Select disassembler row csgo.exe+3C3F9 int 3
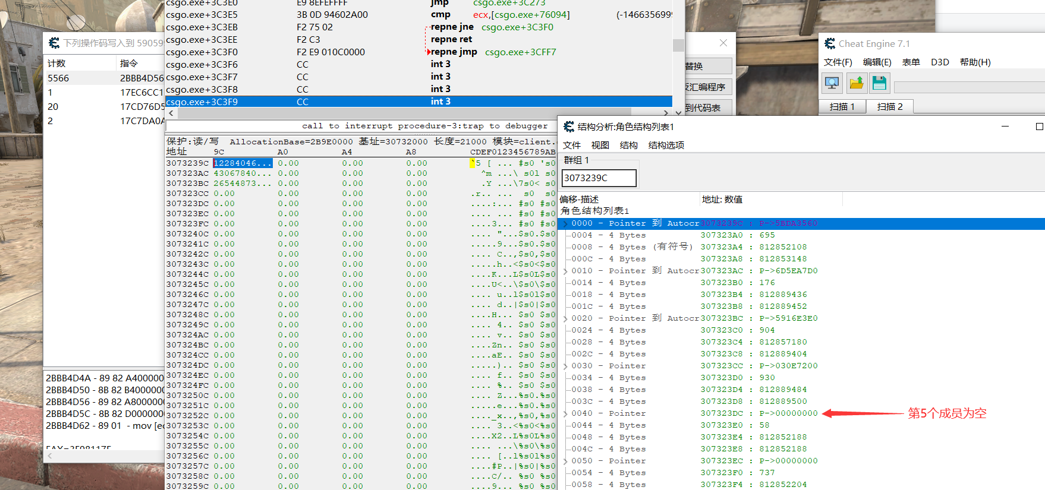The width and height of the screenshot is (1045, 490). (419, 102)
